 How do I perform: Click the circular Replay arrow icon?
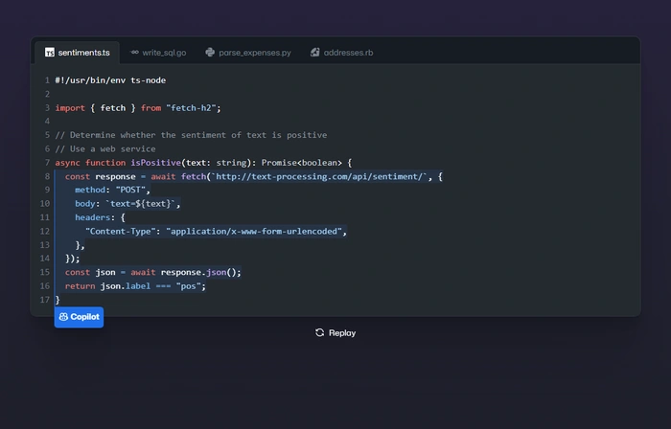pos(320,333)
